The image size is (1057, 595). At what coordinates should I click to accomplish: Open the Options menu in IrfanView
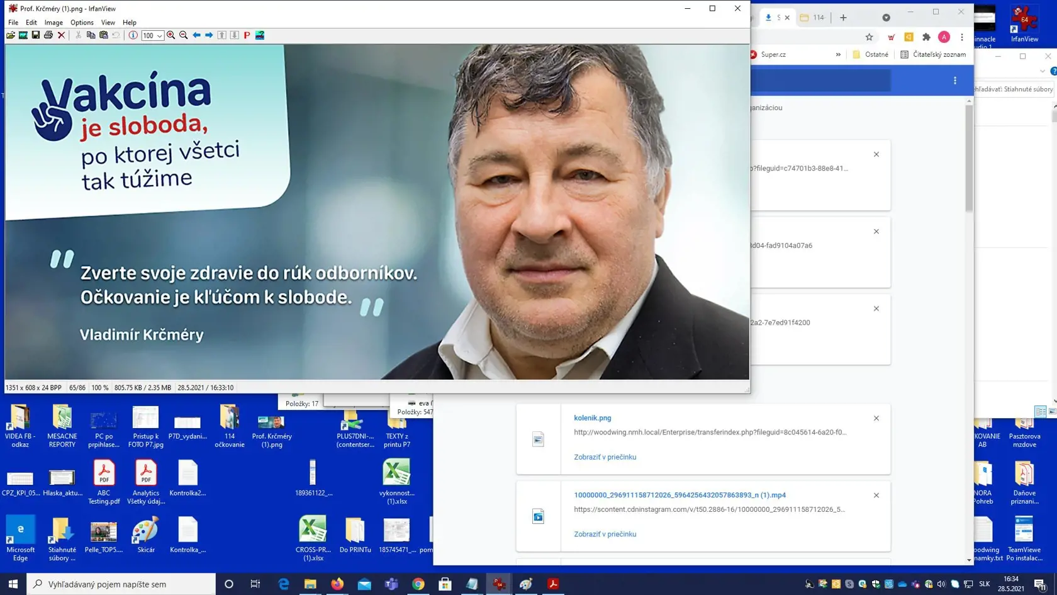[x=82, y=23]
